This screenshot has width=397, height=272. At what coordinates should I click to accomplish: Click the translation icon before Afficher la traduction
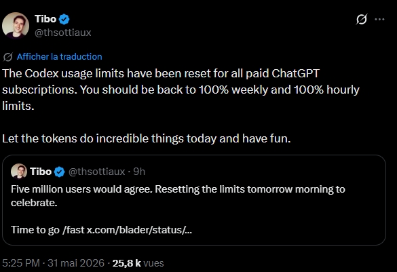8,57
